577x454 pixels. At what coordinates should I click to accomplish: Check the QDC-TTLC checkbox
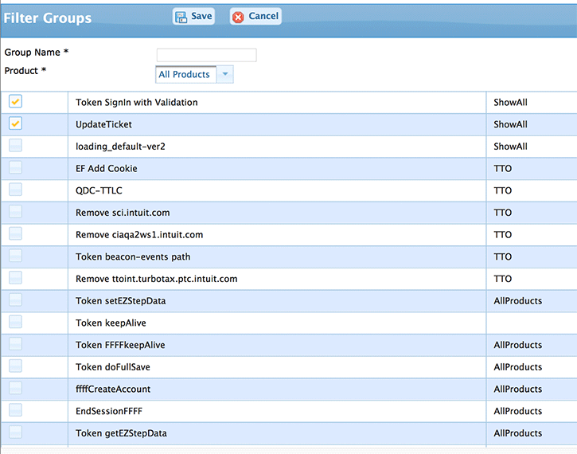(x=15, y=190)
